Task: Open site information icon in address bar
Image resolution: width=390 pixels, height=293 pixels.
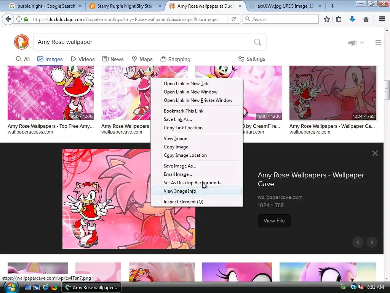Action: (x=19, y=19)
